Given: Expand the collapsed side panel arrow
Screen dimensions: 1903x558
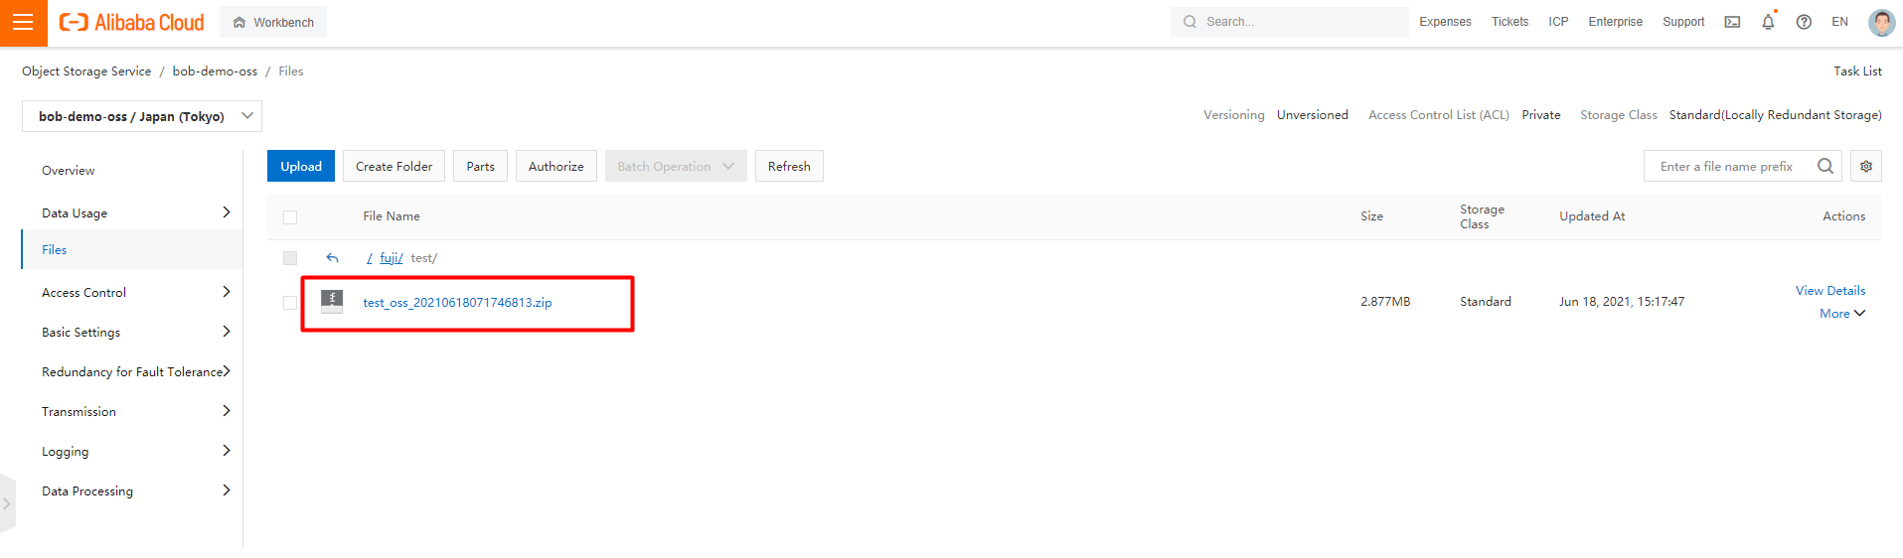Looking at the screenshot, I should point(7,503).
